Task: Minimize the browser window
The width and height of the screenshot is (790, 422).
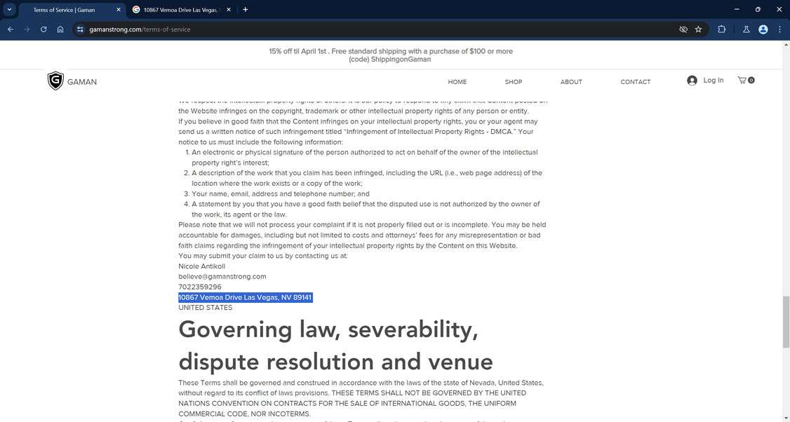Action: 737,9
